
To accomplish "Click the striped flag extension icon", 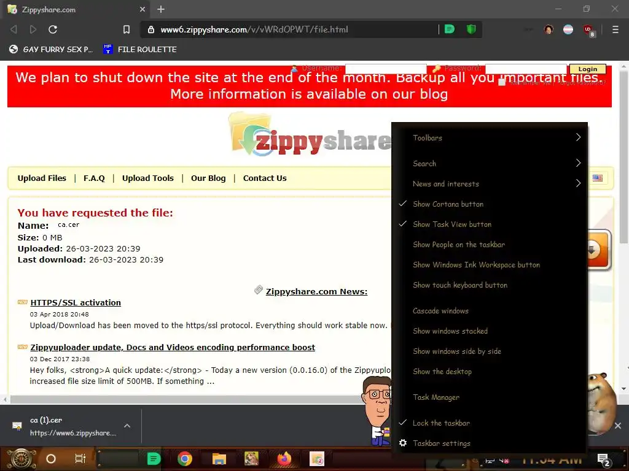I will click(x=568, y=29).
